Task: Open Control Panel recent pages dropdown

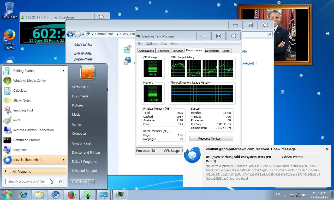Action: click(x=83, y=34)
